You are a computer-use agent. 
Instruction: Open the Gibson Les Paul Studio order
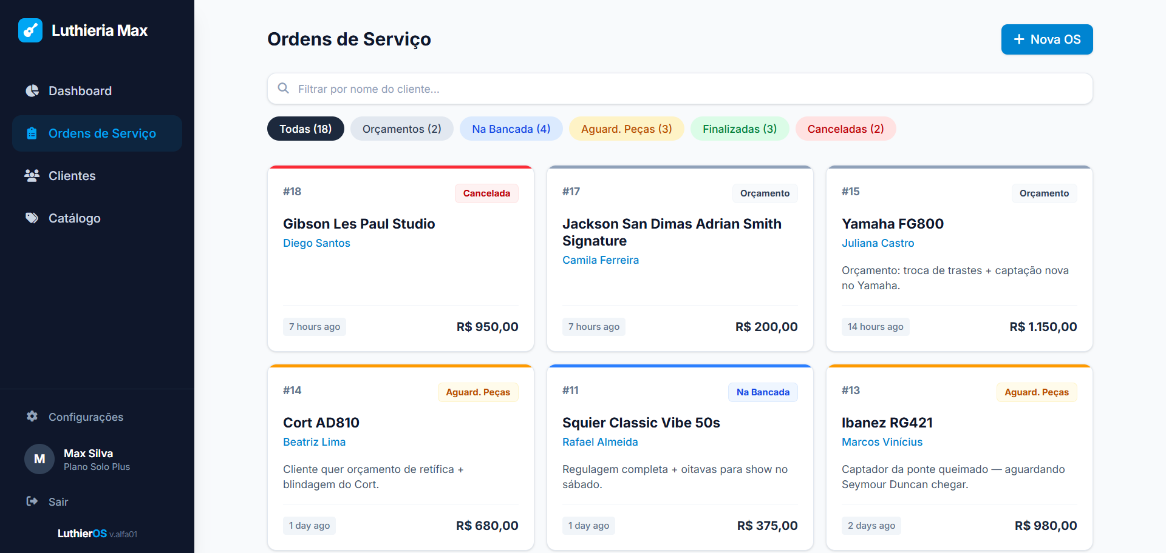pyautogui.click(x=359, y=224)
